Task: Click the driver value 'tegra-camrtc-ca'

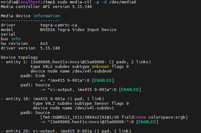Action: point(59,25)
